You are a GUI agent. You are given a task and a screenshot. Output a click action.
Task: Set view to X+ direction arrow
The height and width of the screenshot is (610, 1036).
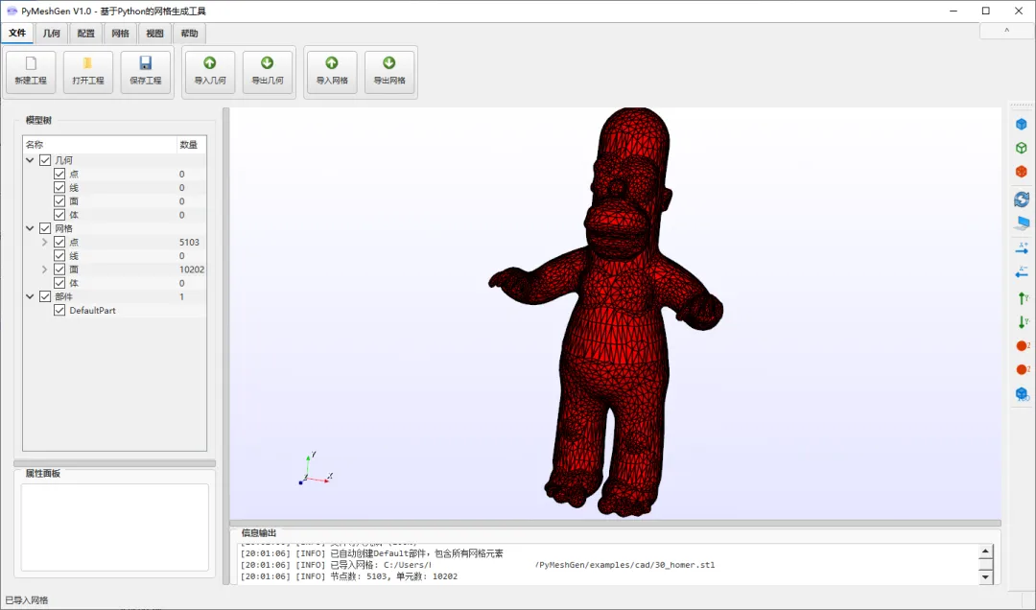pyautogui.click(x=1023, y=248)
